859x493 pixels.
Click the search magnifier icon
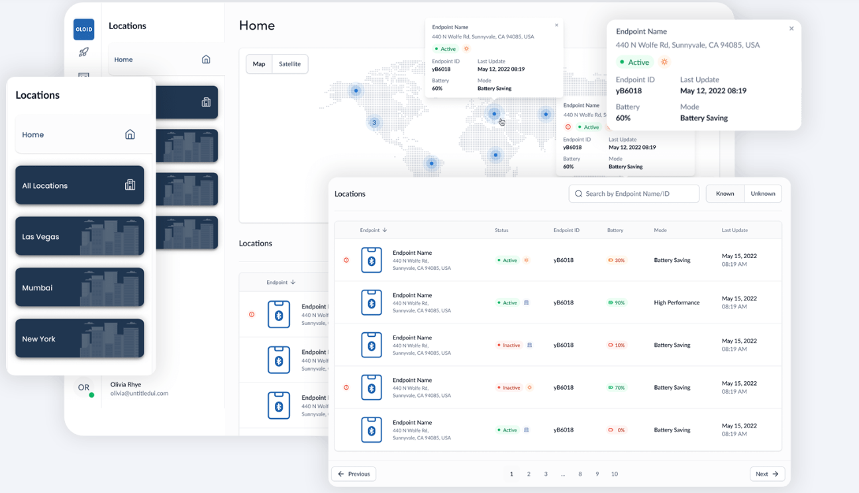pyautogui.click(x=579, y=194)
